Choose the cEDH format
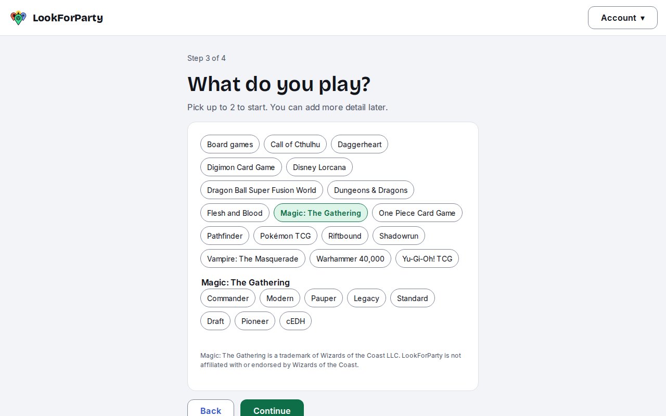This screenshot has width=666, height=416. point(296,321)
